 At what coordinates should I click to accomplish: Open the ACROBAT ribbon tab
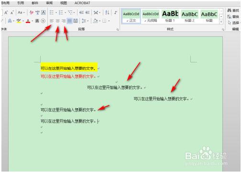(82, 3)
